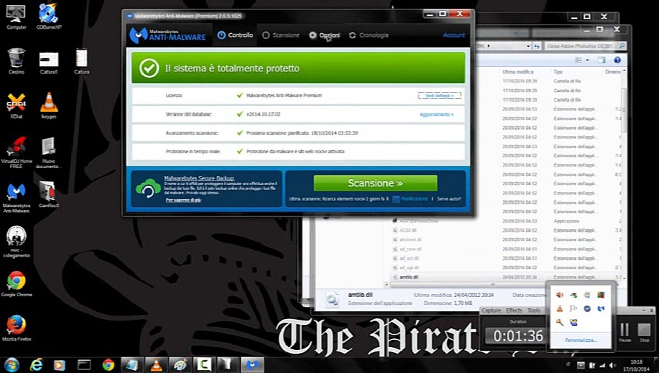Stop the screen recording
Viewport: 659px width, 373px height.
644,332
